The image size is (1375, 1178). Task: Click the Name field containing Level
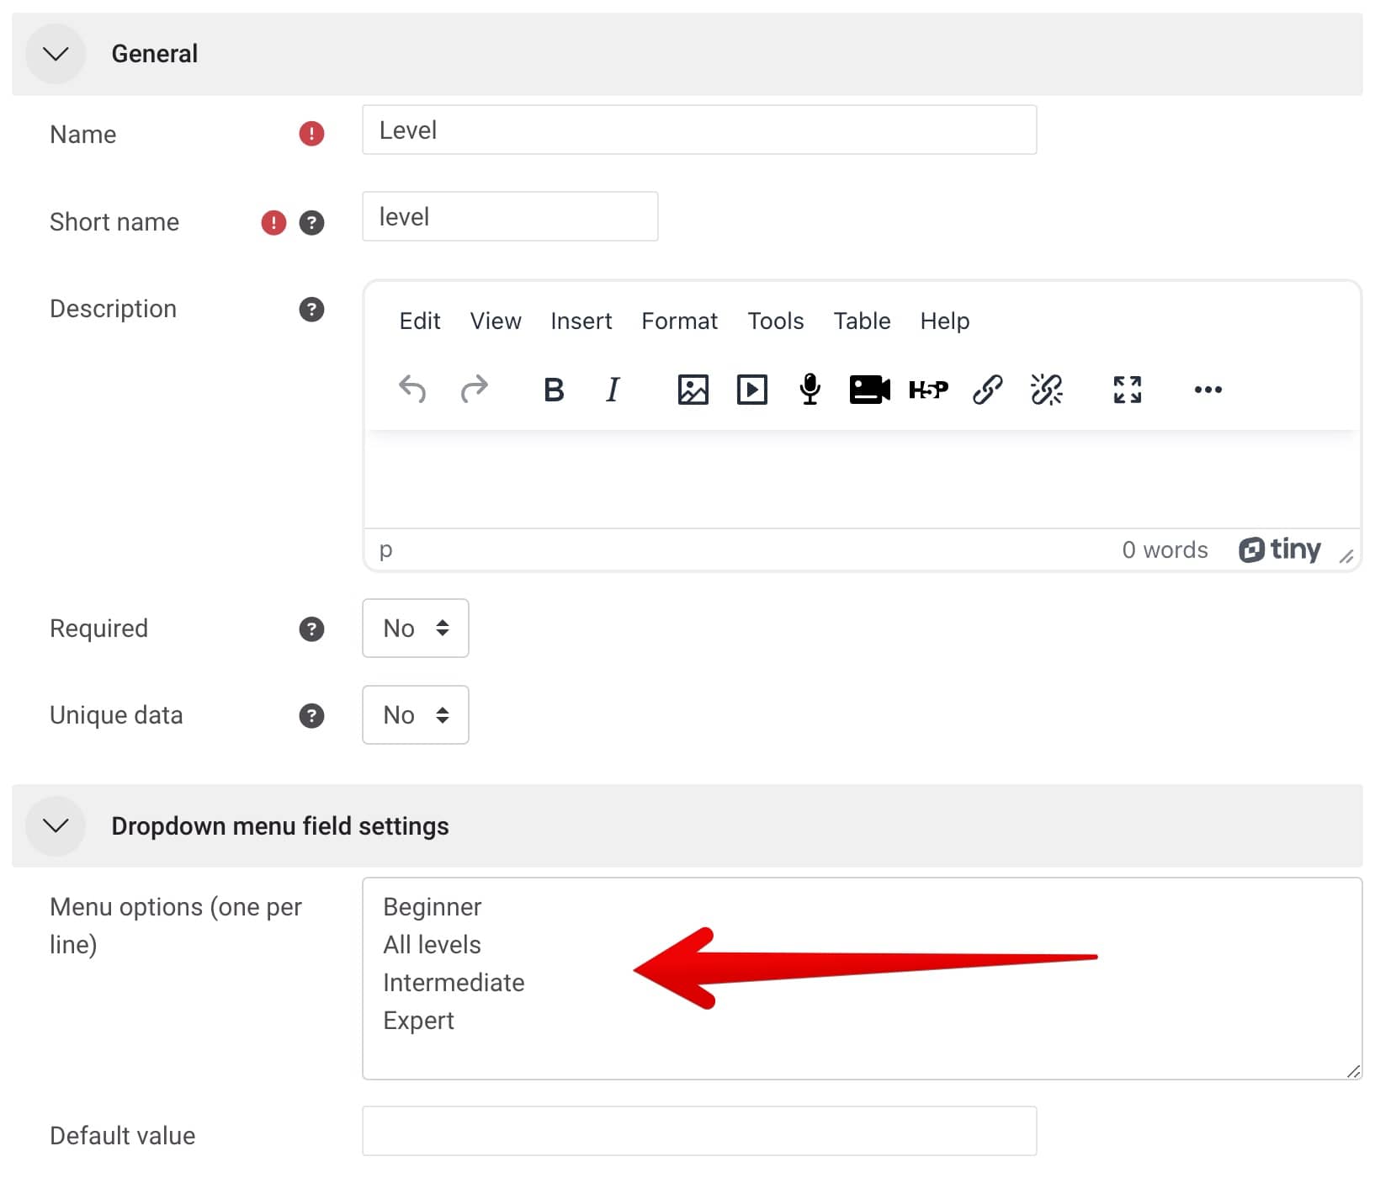click(699, 130)
